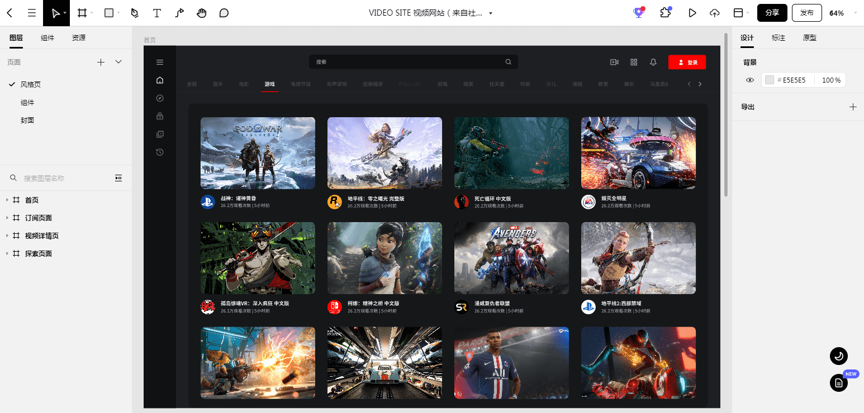The image size is (864, 413).
Task: Click the Avengers game thumbnail
Action: click(x=511, y=258)
